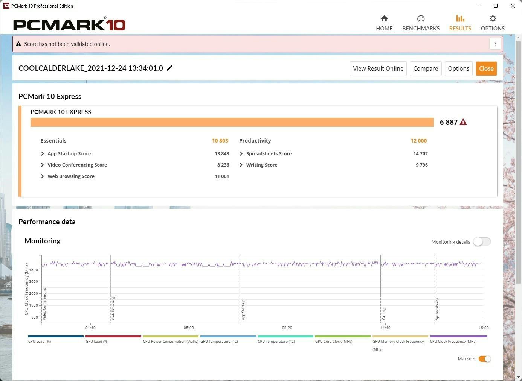Expand Video Conferencing Score row
Image resolution: width=522 pixels, height=381 pixels.
point(43,165)
